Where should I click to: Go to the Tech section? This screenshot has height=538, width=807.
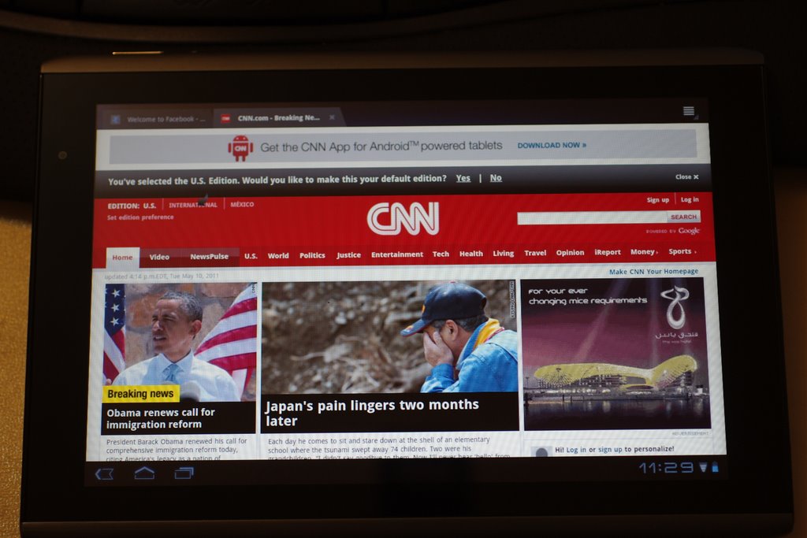(x=441, y=254)
